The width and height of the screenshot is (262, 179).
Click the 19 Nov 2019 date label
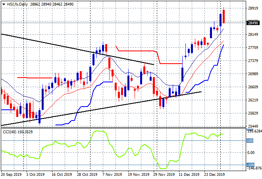pyautogui.click(x=139, y=175)
